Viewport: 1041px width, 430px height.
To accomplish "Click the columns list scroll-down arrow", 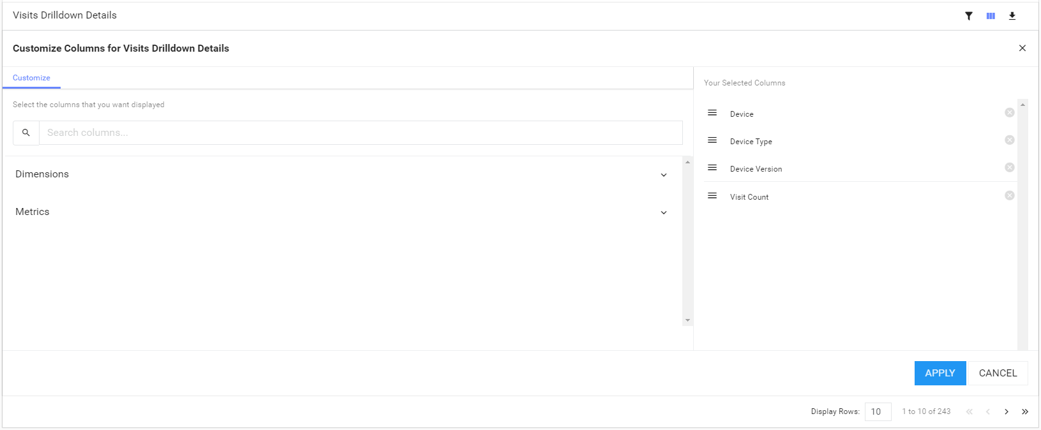I will tap(687, 320).
